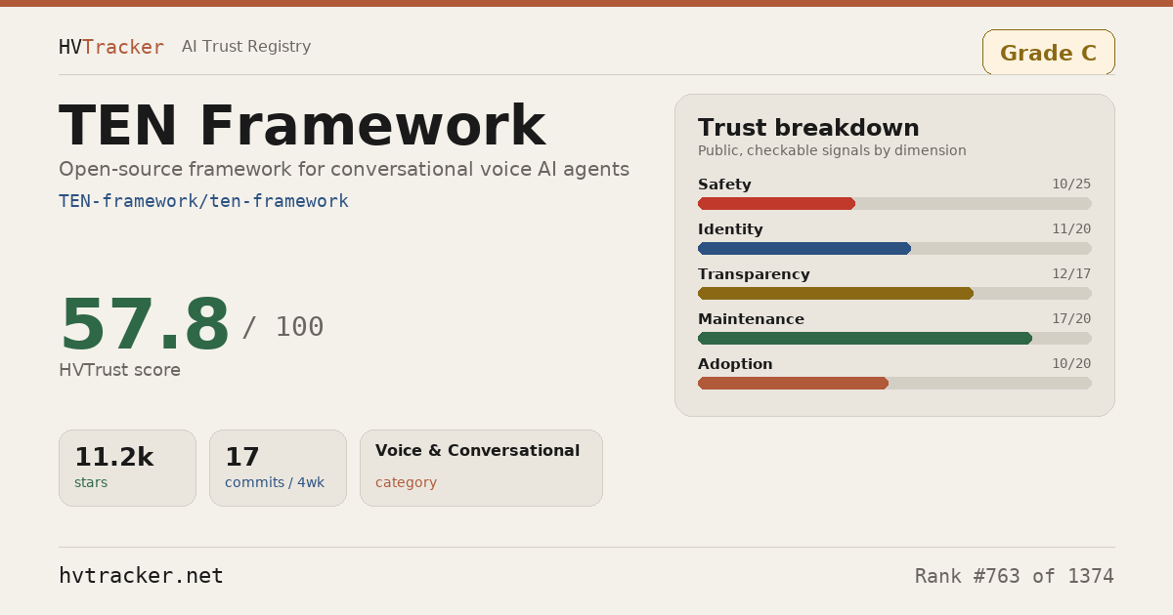Image resolution: width=1173 pixels, height=615 pixels.
Task: Click the Identity dimension label
Action: [730, 229]
